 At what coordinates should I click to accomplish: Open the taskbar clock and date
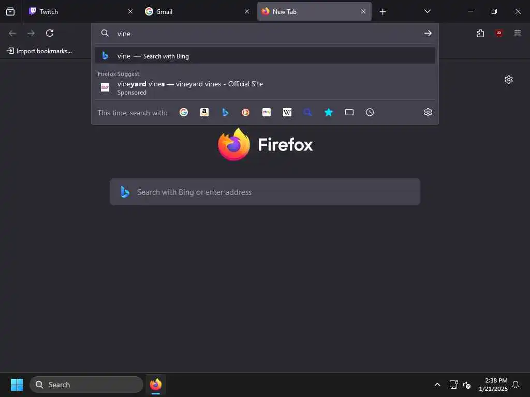(x=493, y=385)
